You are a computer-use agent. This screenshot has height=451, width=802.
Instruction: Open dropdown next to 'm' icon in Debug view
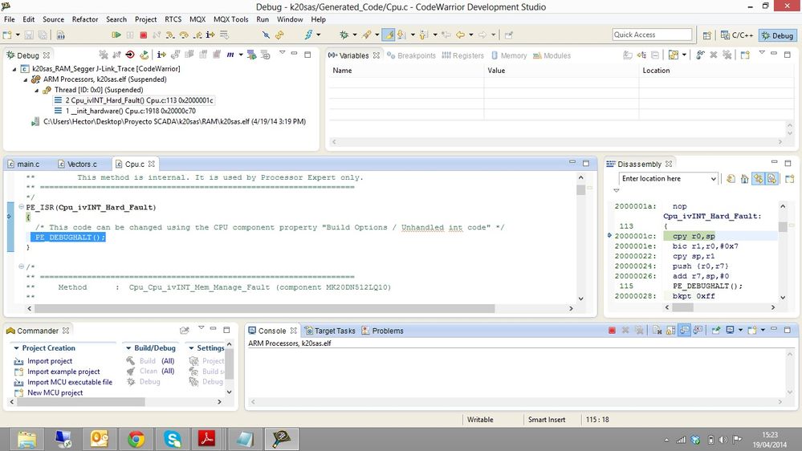(x=241, y=55)
